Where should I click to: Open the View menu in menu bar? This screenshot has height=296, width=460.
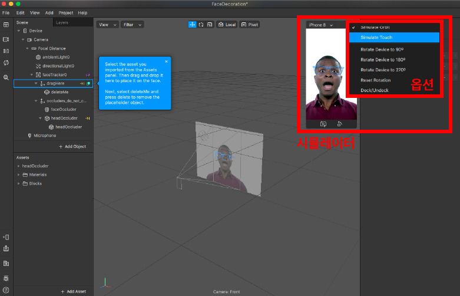pos(35,13)
